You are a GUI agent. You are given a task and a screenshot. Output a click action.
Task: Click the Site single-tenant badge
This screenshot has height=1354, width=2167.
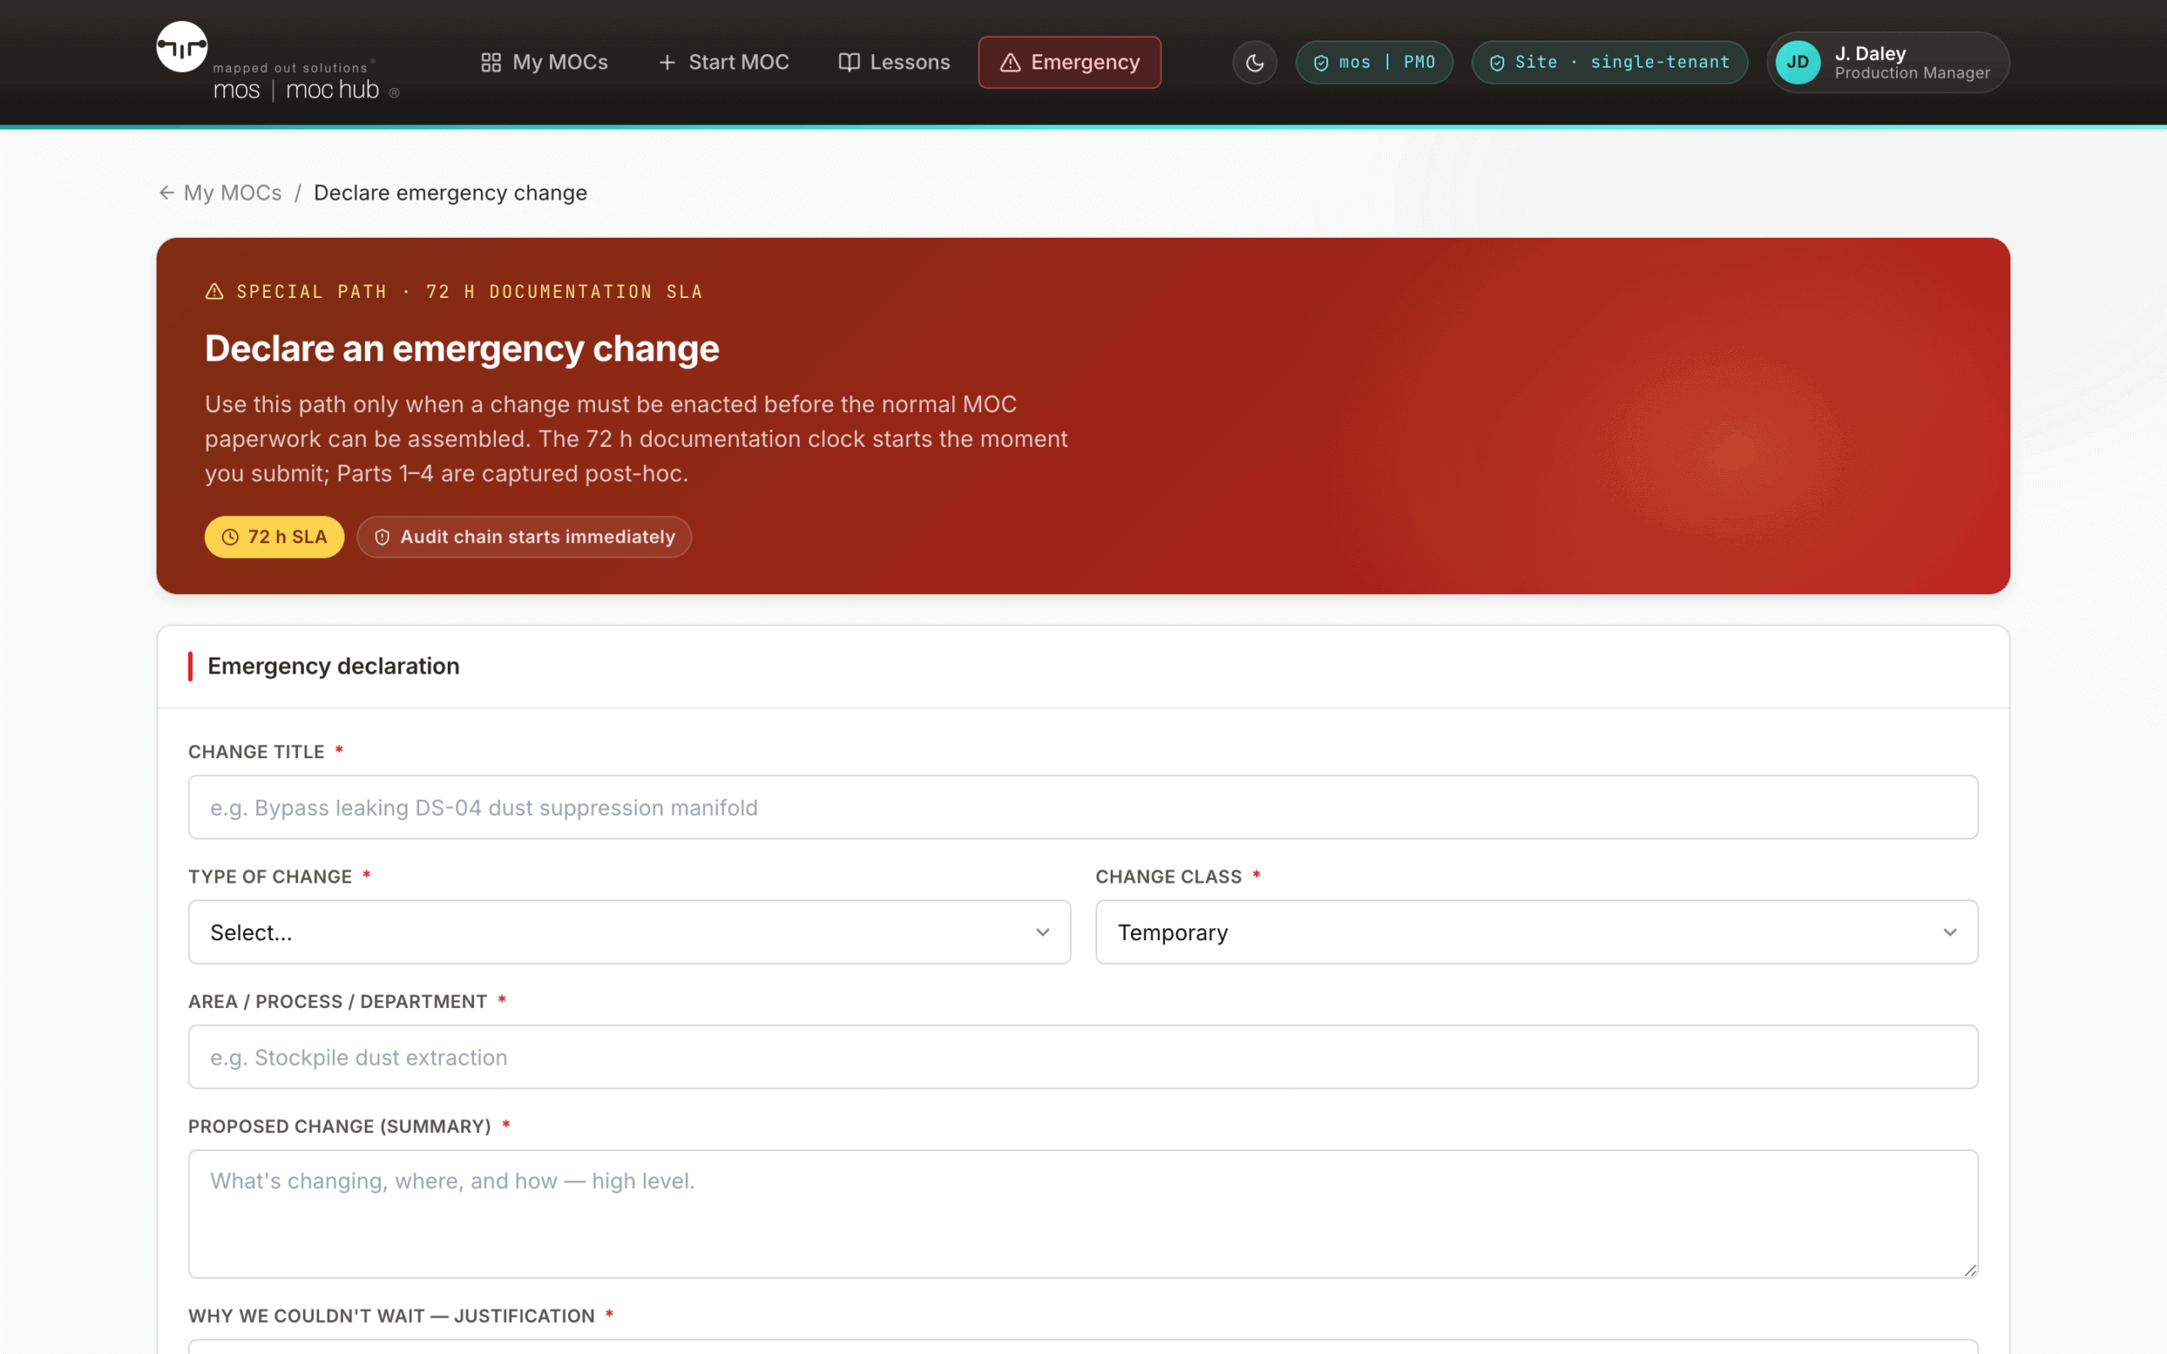click(x=1609, y=62)
